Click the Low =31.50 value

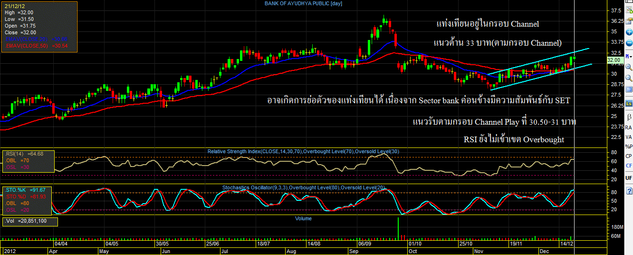point(19,19)
